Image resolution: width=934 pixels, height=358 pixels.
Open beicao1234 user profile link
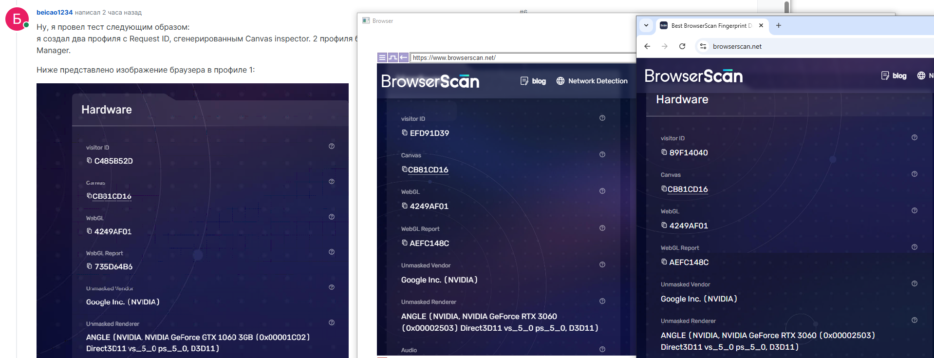(x=55, y=12)
